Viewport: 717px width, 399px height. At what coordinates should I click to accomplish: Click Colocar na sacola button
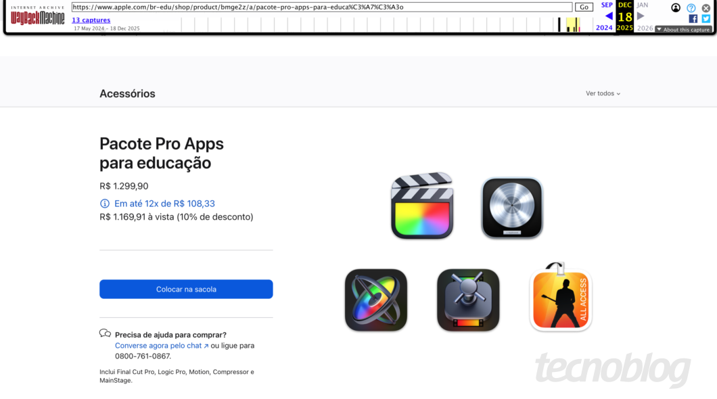pyautogui.click(x=186, y=289)
